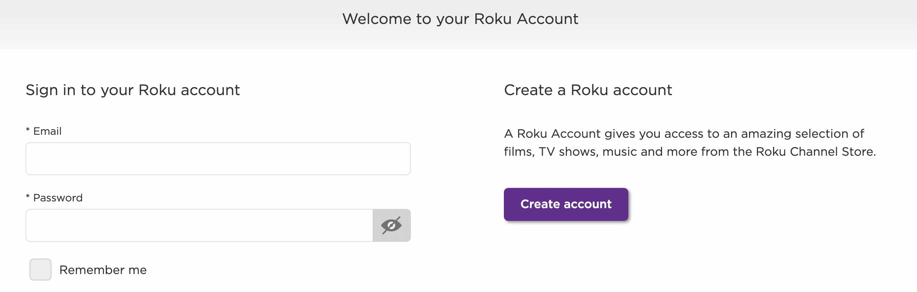
Task: Click the word "Roku" in the welcome title
Action: coord(493,19)
